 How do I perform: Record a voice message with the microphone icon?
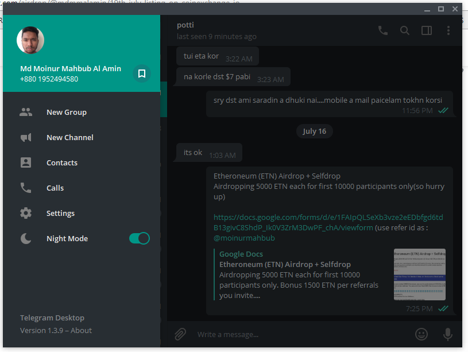click(x=448, y=334)
